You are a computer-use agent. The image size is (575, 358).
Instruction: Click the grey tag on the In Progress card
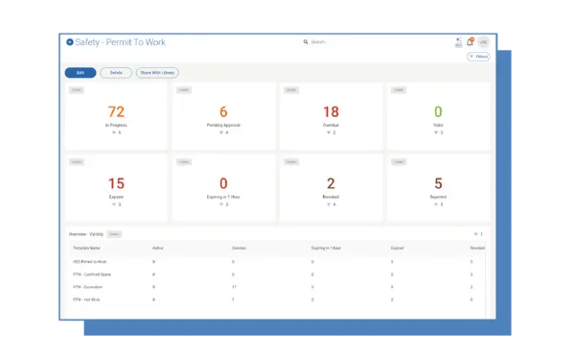[77, 90]
